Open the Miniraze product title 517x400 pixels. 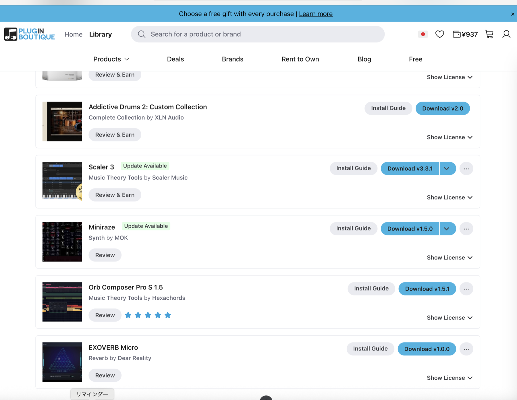[102, 227]
